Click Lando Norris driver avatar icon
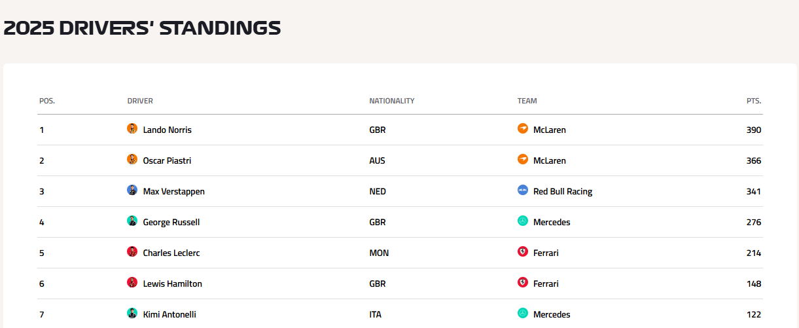 click(132, 129)
